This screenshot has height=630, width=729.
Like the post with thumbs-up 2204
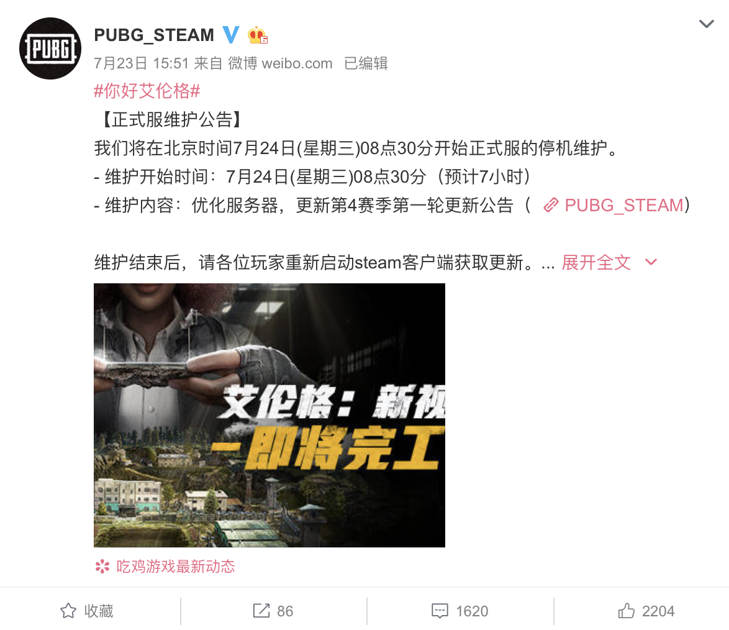646,611
